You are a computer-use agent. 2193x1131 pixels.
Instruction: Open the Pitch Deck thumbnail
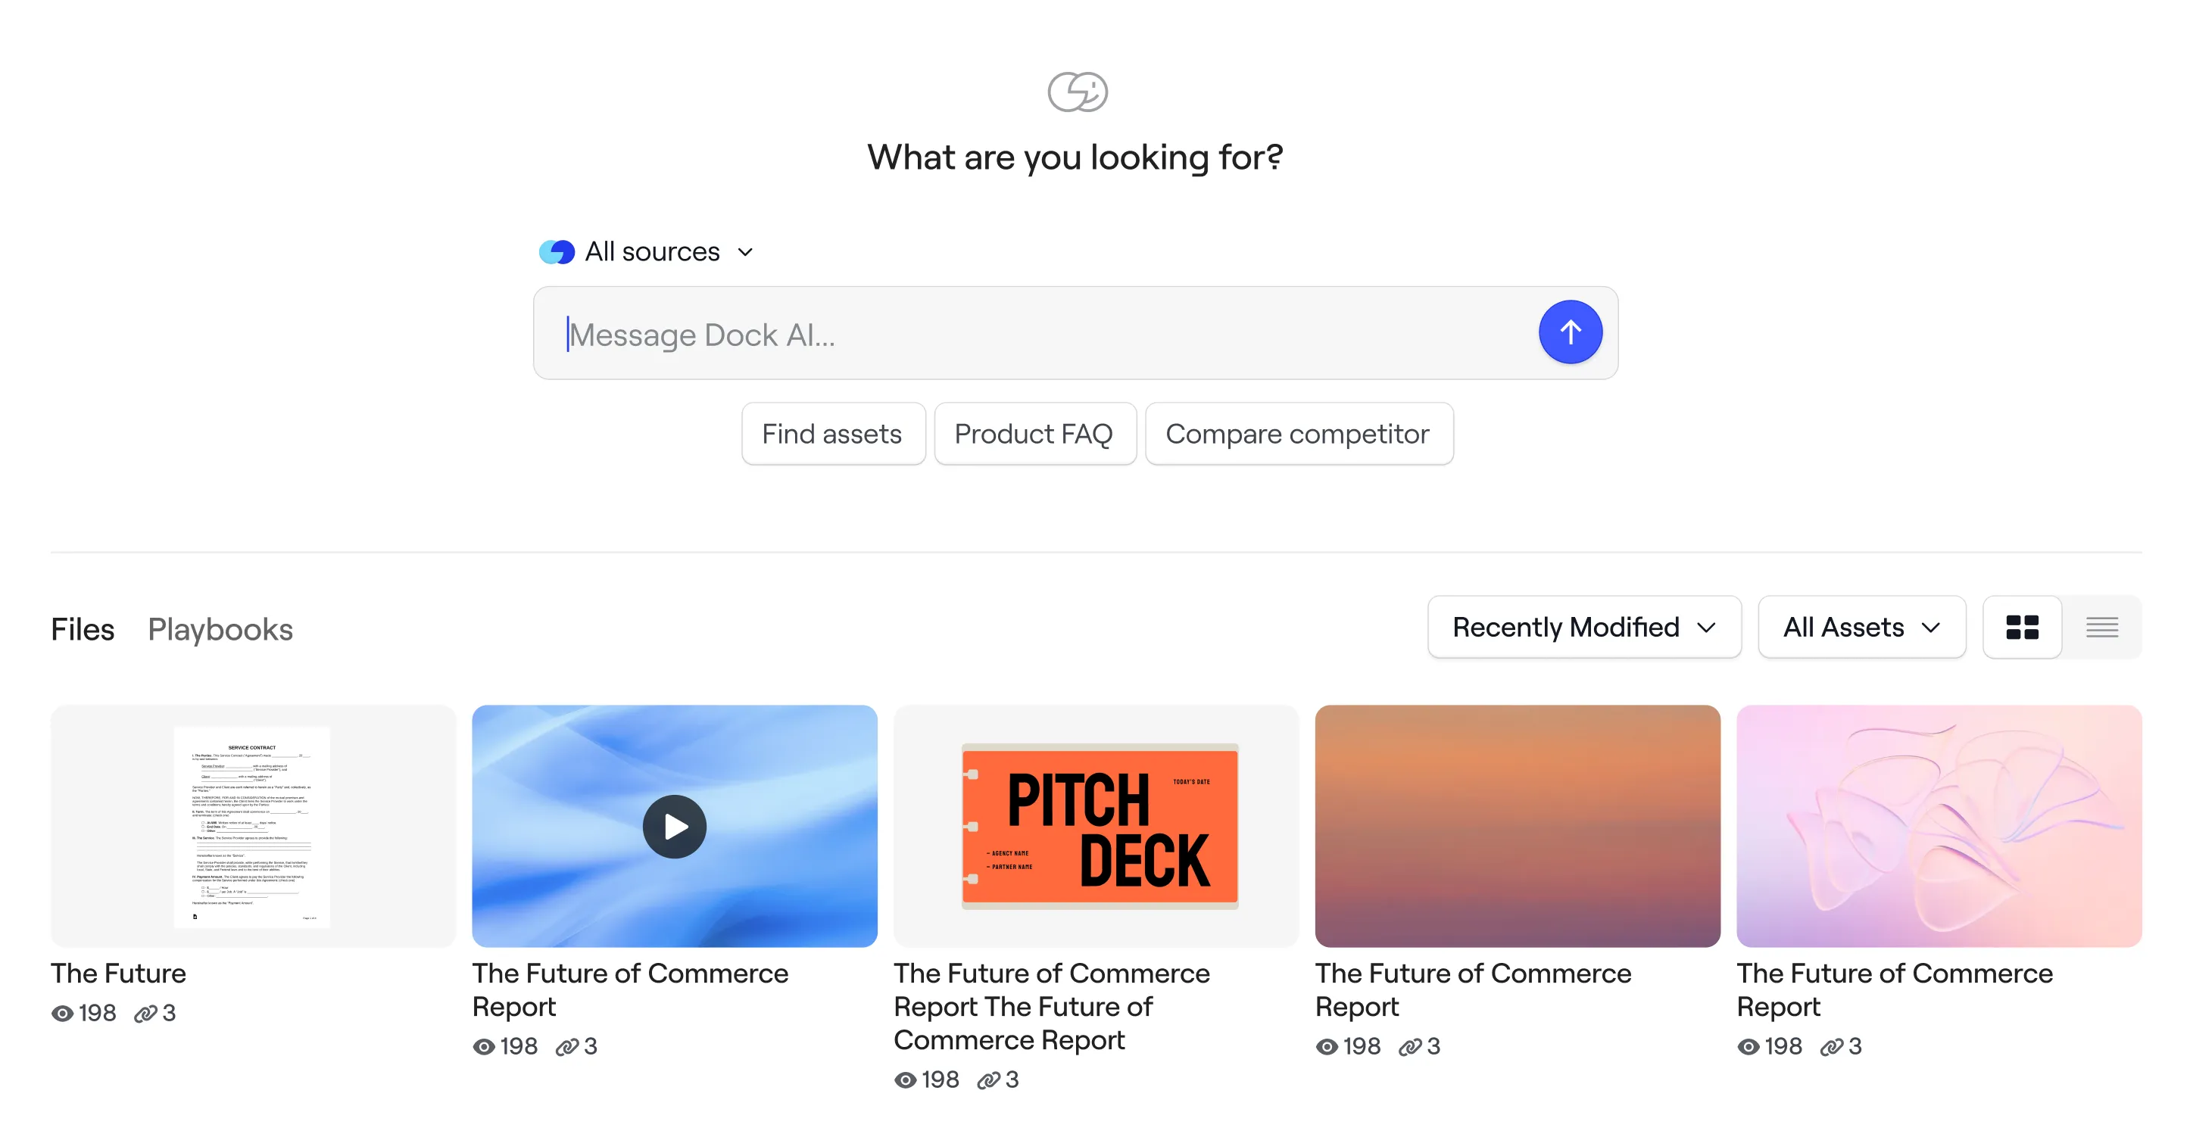click(1096, 827)
